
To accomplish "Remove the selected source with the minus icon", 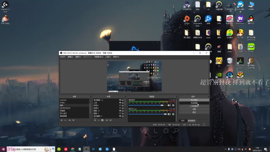I will point(99,120).
